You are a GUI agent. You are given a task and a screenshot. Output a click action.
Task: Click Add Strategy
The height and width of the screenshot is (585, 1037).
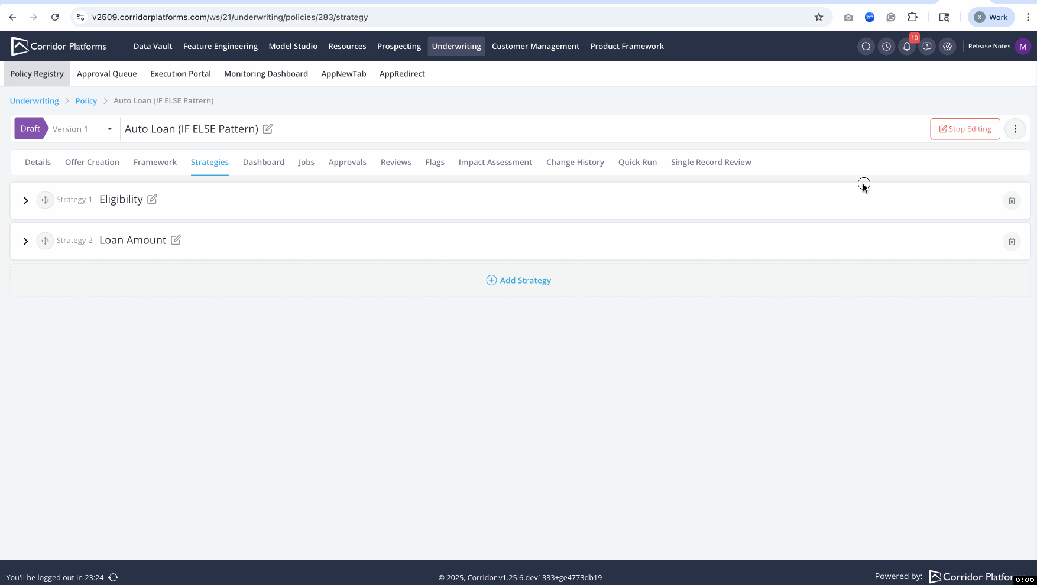tap(518, 281)
